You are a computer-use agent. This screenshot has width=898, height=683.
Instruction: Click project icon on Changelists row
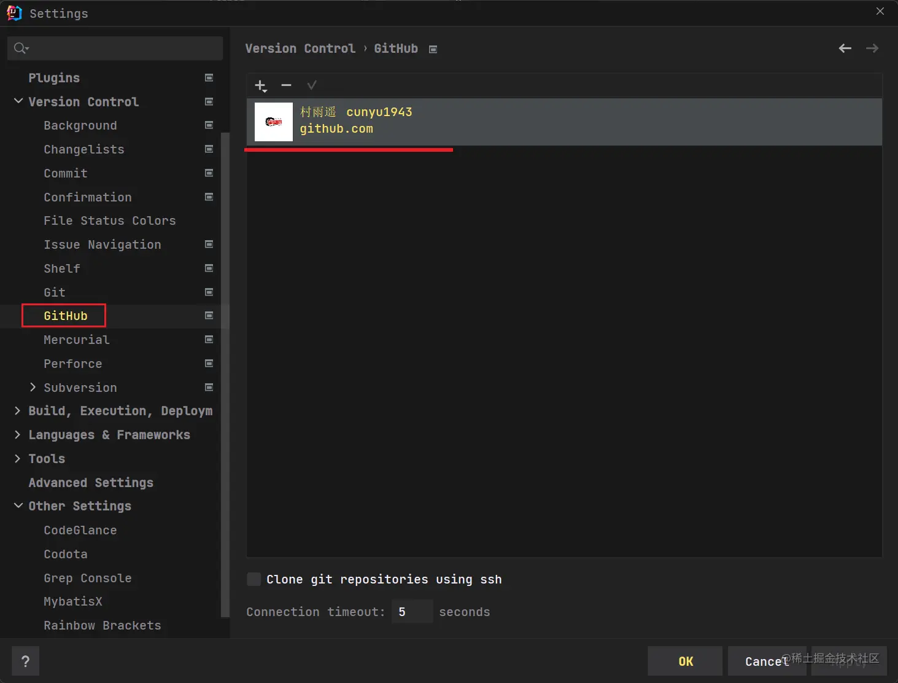tap(209, 149)
